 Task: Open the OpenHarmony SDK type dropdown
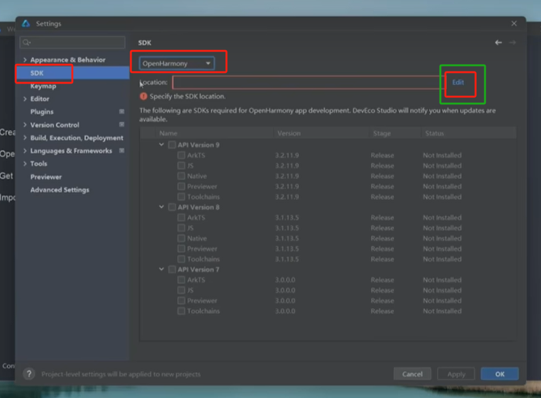click(177, 63)
